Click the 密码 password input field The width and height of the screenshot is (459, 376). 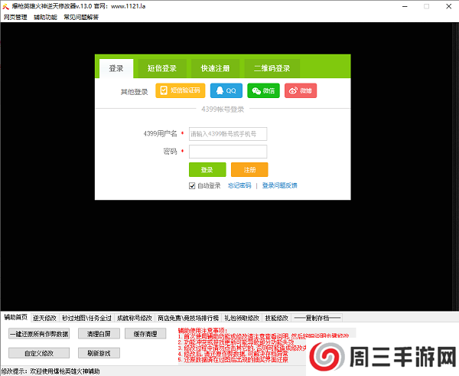pos(228,152)
